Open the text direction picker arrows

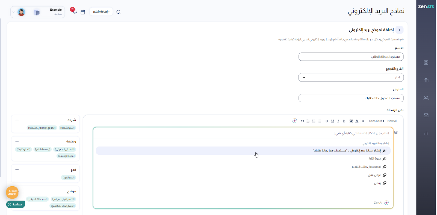pyautogui.click(x=363, y=121)
